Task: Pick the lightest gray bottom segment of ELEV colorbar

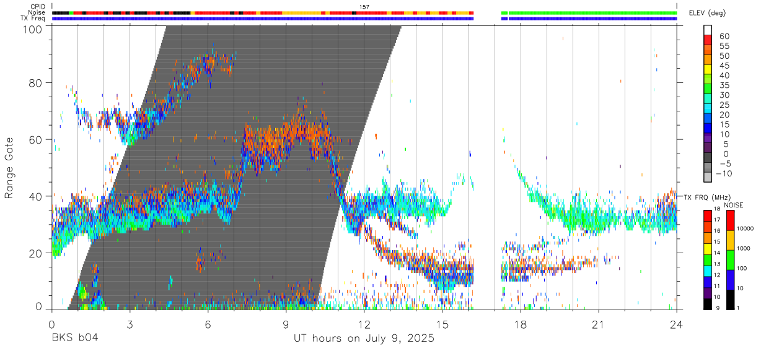Action: (708, 178)
